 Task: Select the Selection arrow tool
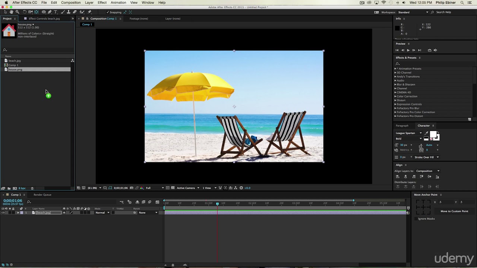pos(5,12)
